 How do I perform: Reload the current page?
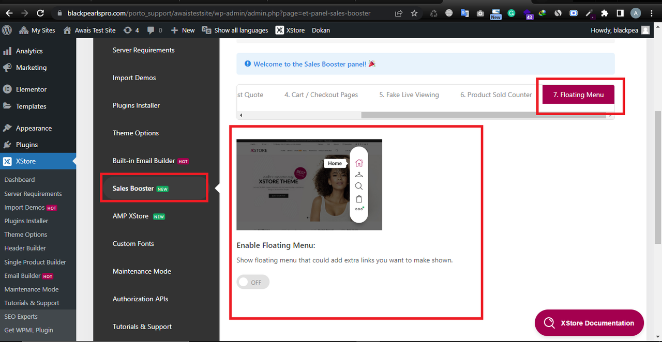[x=41, y=13]
